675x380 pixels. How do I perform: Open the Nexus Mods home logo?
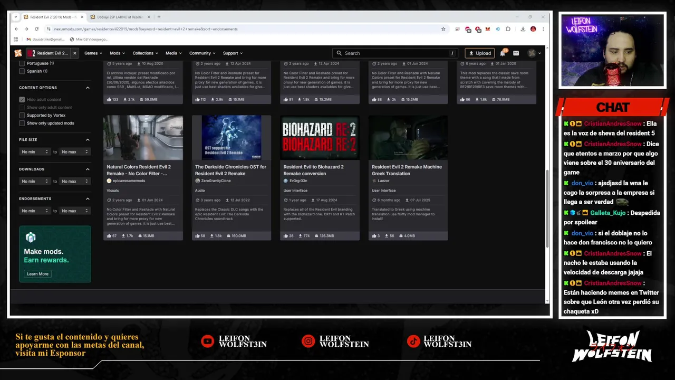(x=18, y=53)
